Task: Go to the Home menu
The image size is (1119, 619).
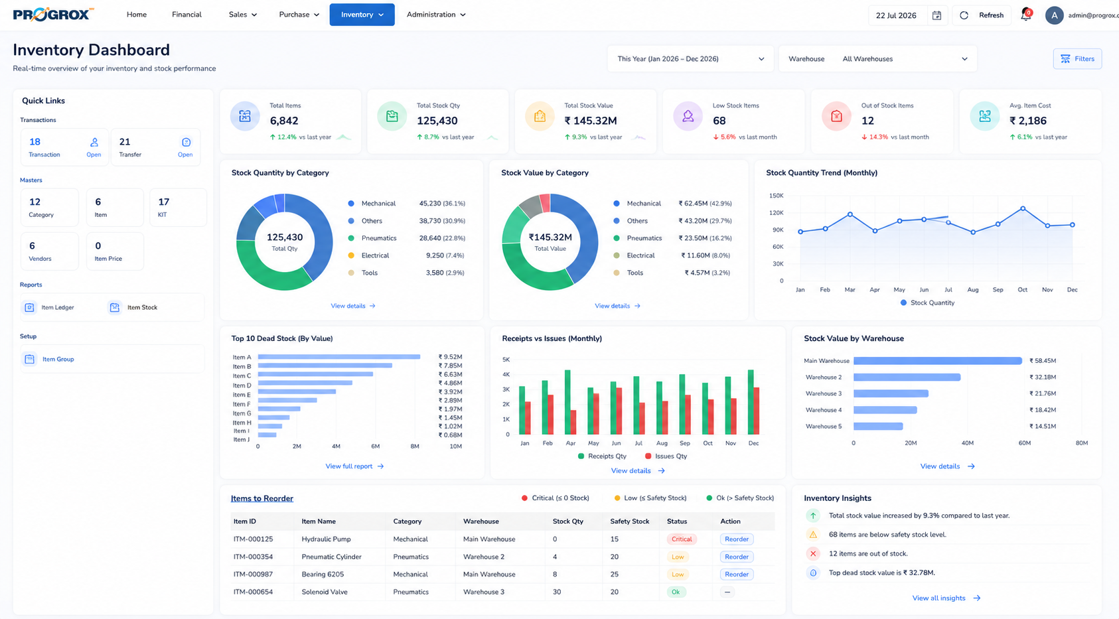Action: pyautogui.click(x=137, y=15)
